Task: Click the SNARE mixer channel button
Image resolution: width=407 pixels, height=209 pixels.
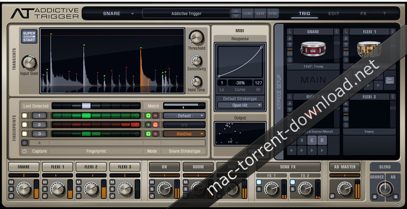Action: point(24,167)
